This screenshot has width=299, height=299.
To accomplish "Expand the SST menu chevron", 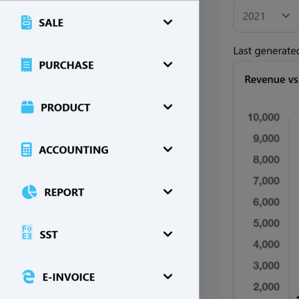I will point(168,234).
